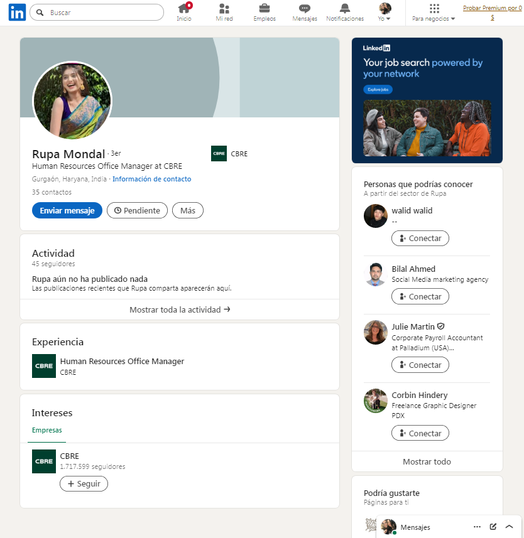Click 35 contactos text

pyautogui.click(x=52, y=192)
